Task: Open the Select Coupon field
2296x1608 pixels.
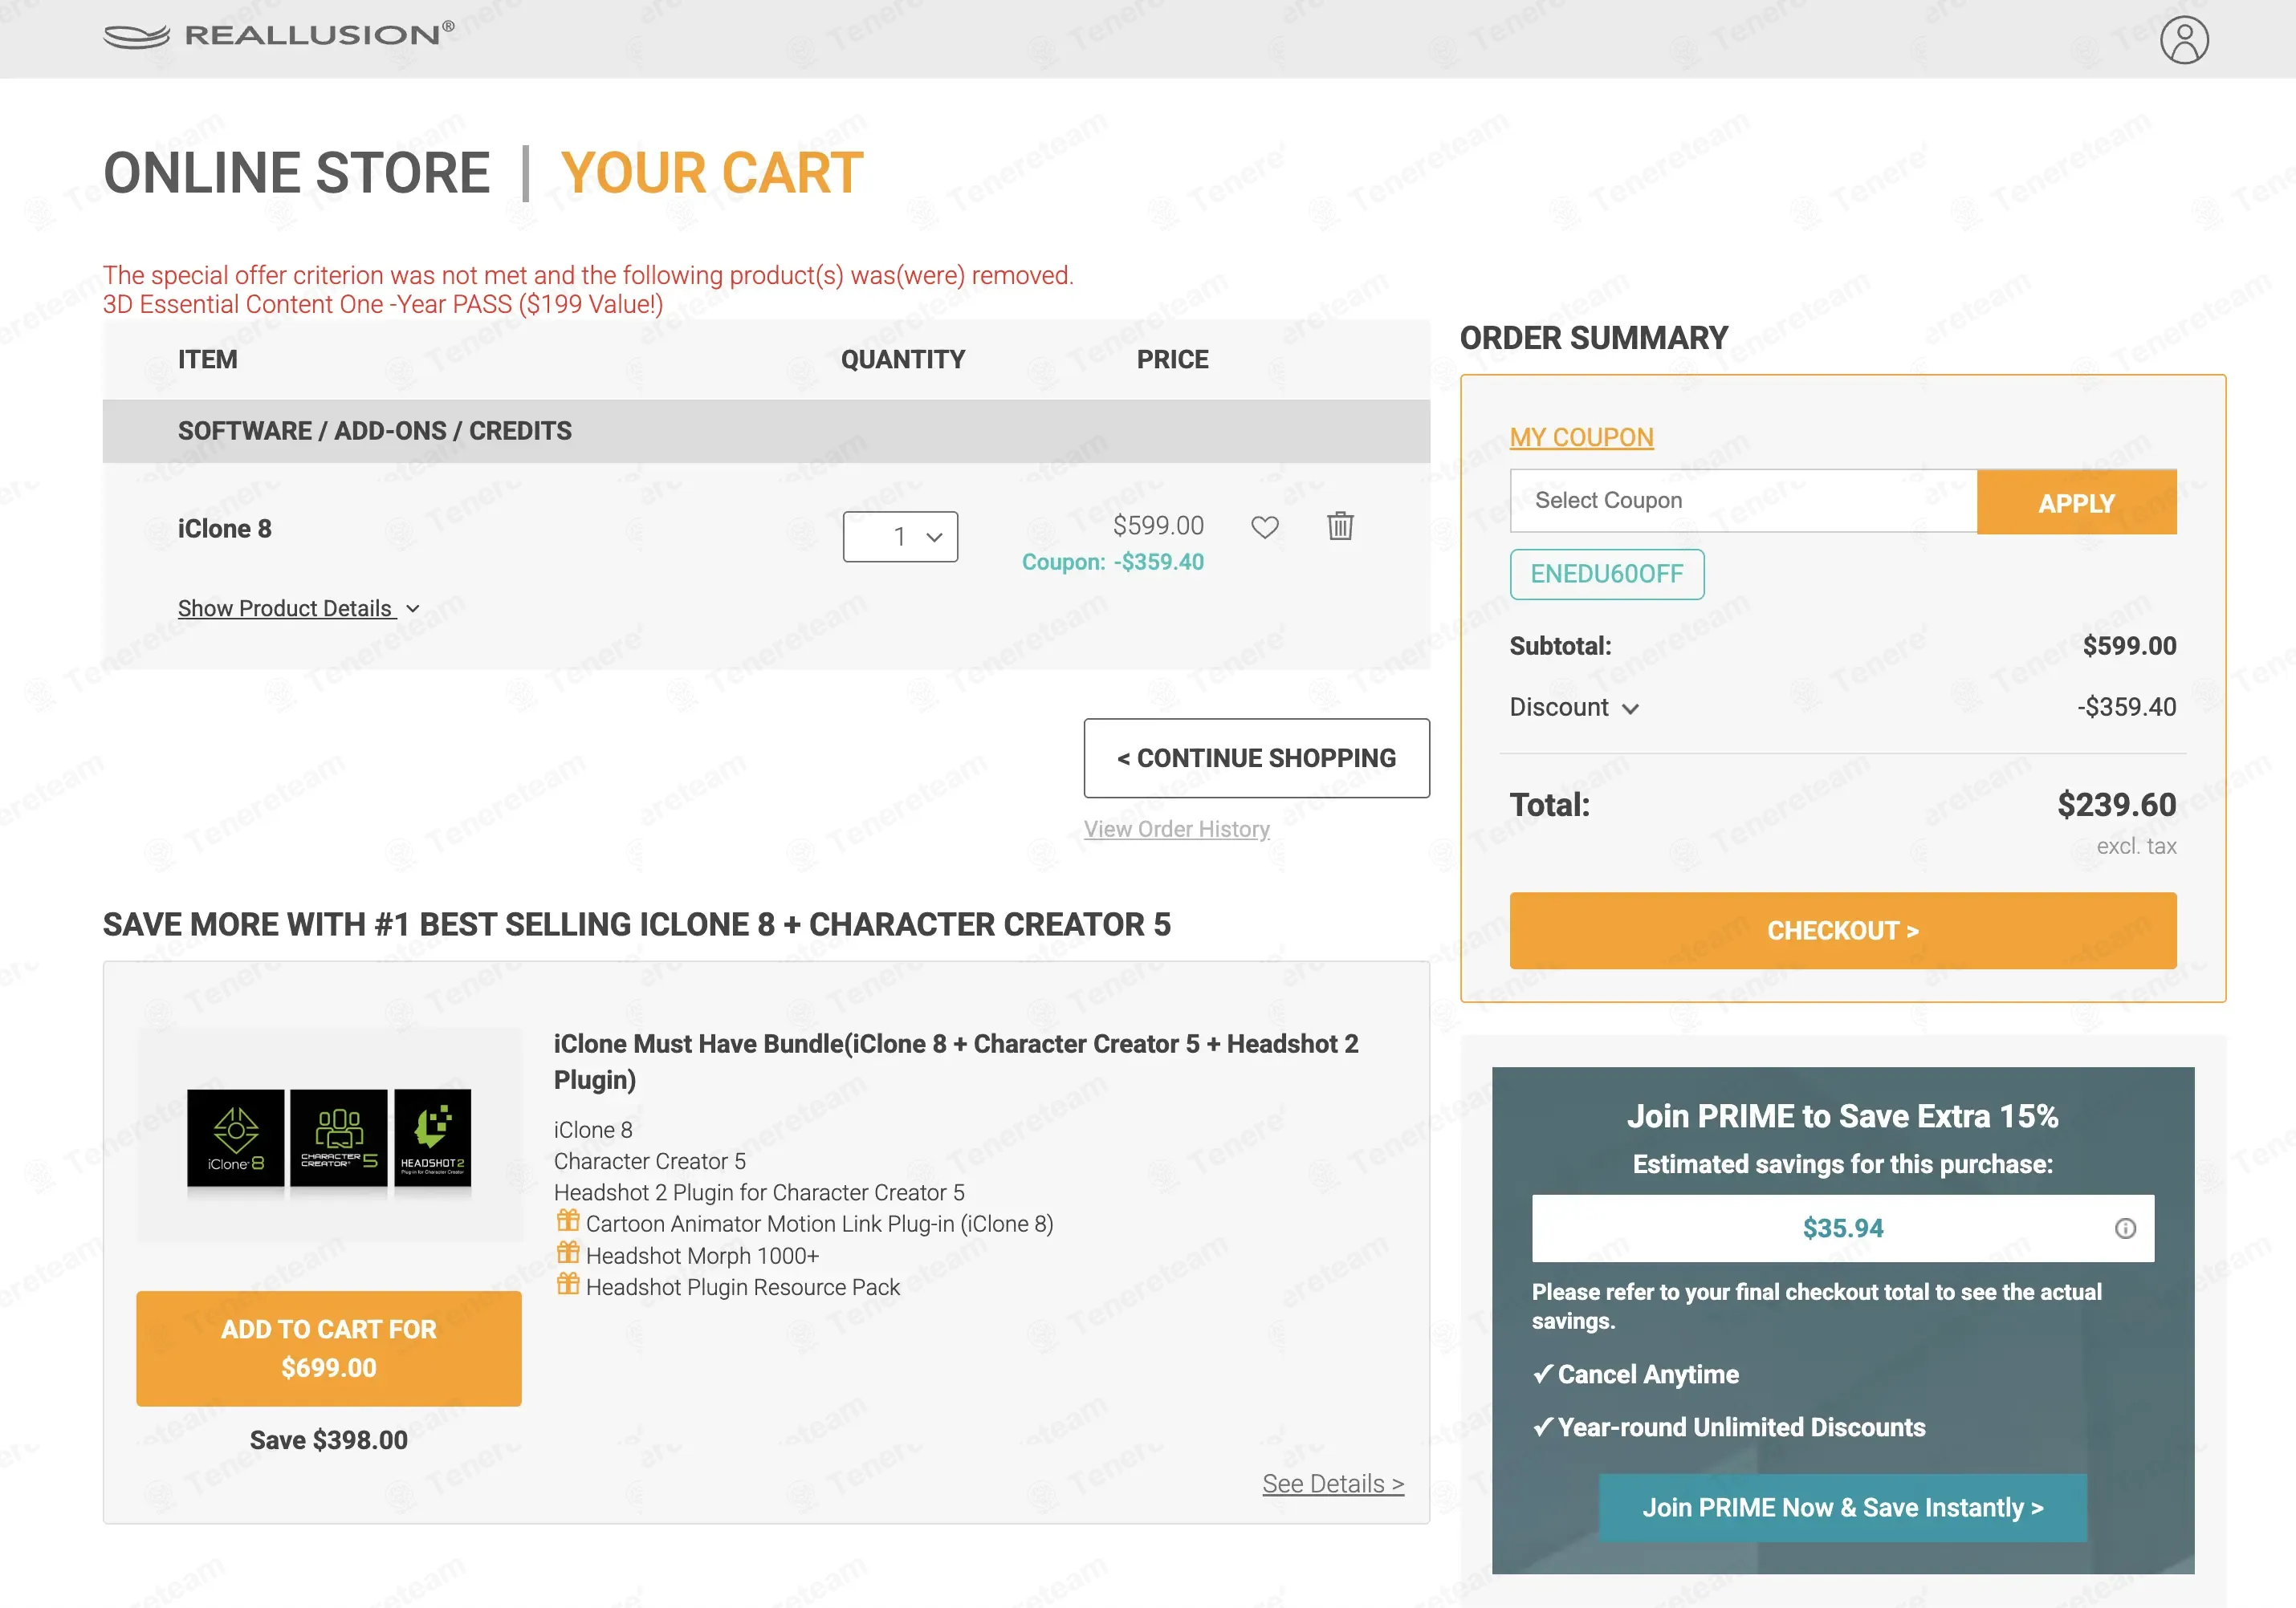Action: [x=1743, y=501]
